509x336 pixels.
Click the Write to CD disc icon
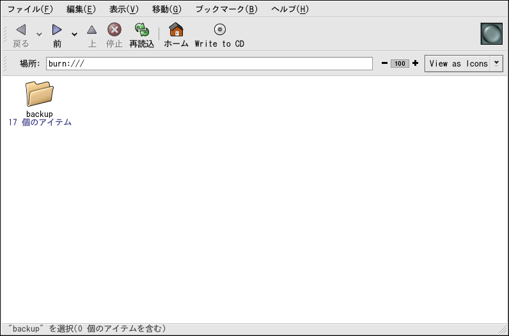pos(219,30)
